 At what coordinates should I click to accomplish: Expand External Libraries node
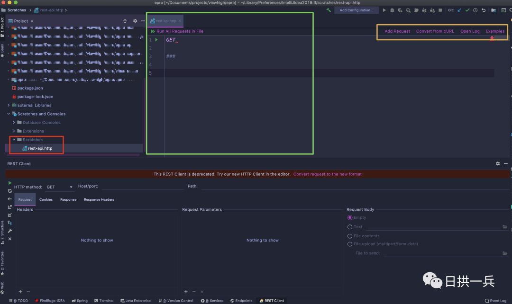point(9,105)
